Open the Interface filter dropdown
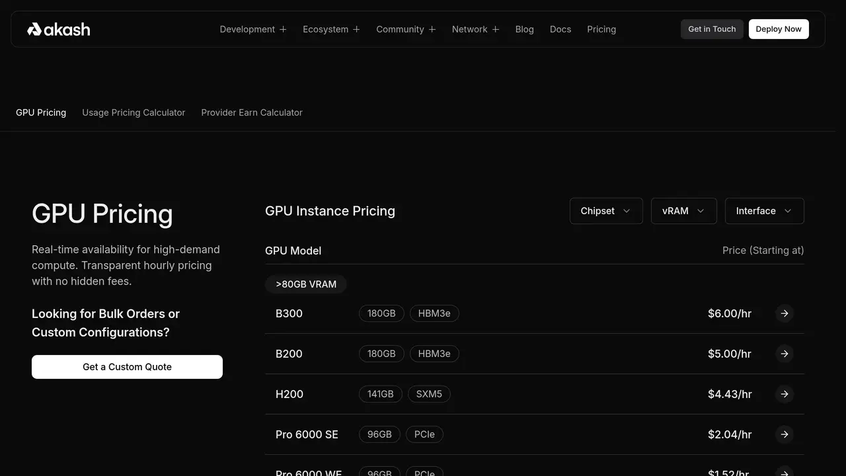Screen dimensions: 846x476 point(764,211)
